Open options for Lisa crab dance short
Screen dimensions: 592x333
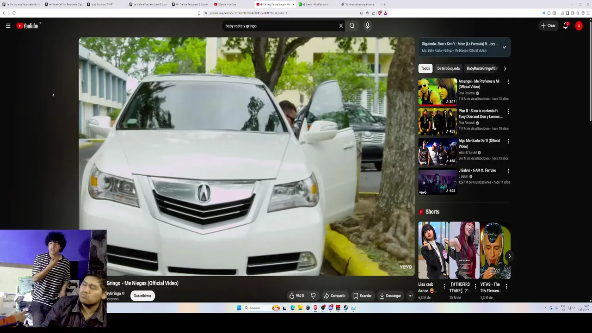click(x=444, y=286)
